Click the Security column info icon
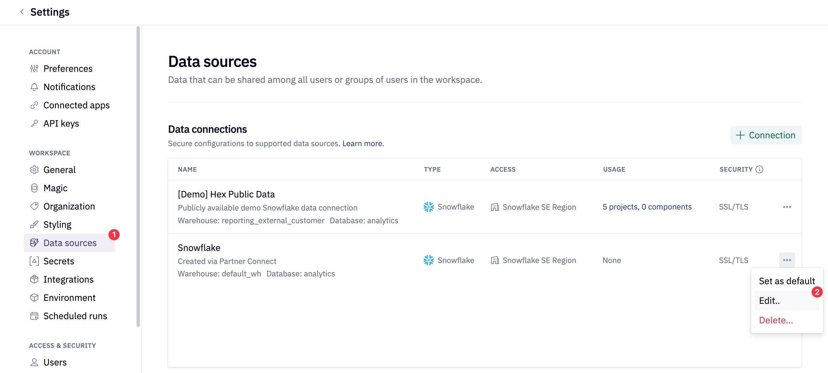Viewport: 828px width, 373px height. [x=760, y=169]
